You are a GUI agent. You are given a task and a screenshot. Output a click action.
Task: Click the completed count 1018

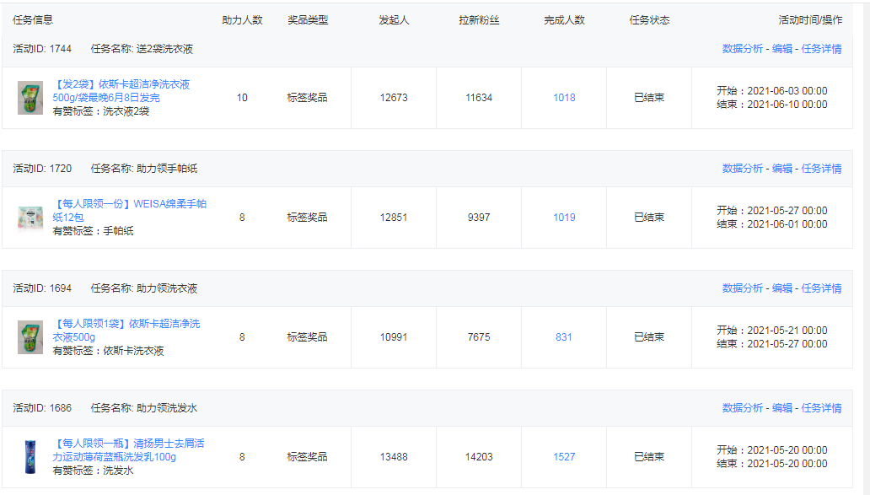(564, 98)
